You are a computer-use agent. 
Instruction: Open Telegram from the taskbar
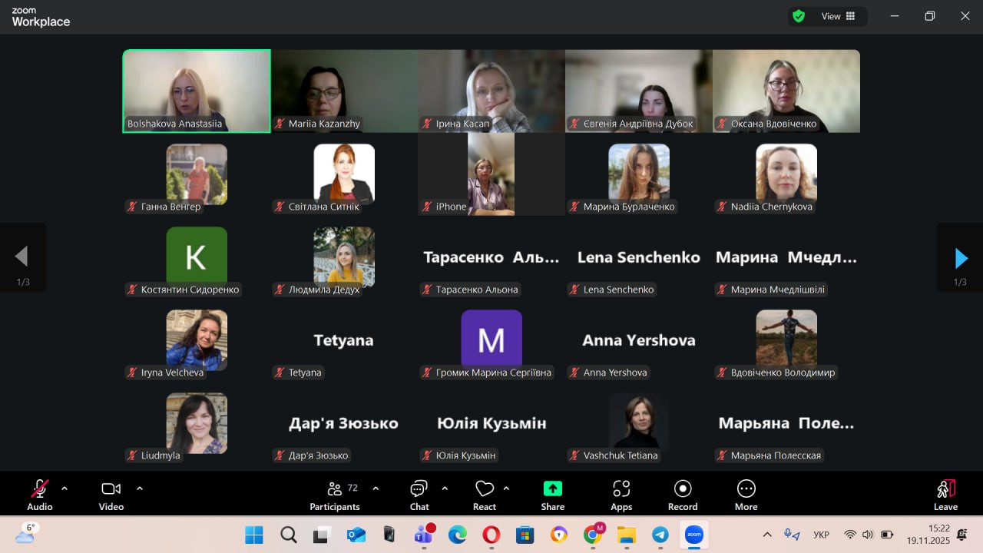660,535
